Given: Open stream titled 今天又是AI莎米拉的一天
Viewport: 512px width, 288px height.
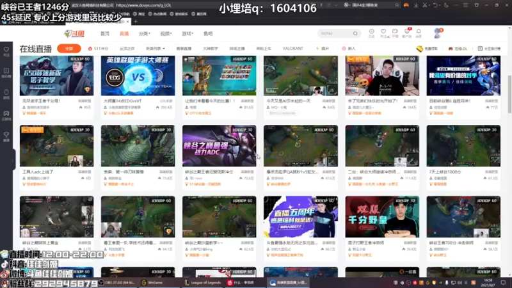Looking at the screenshot, I should (289, 101).
